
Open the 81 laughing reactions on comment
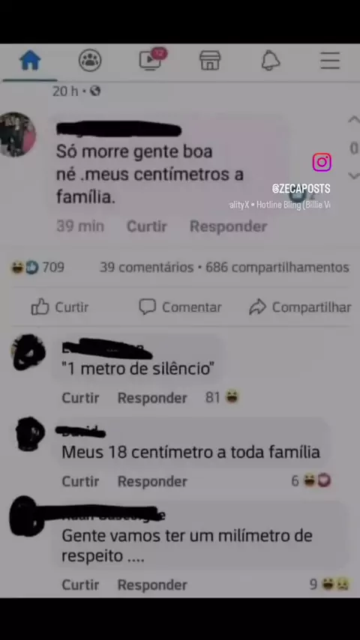coord(222,397)
